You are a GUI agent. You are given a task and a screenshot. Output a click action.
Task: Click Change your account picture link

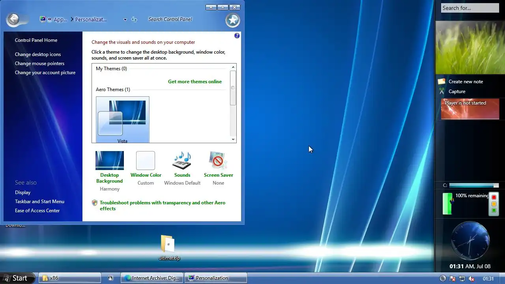click(45, 73)
